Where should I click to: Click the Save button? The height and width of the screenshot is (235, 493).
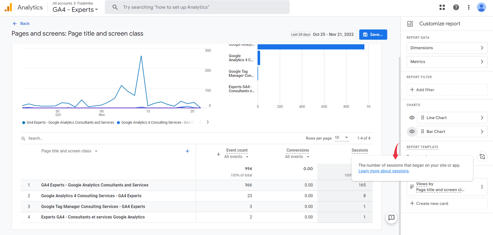373,35
